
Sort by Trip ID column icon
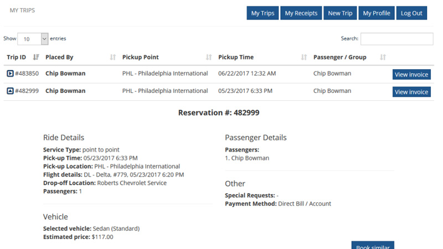36,57
